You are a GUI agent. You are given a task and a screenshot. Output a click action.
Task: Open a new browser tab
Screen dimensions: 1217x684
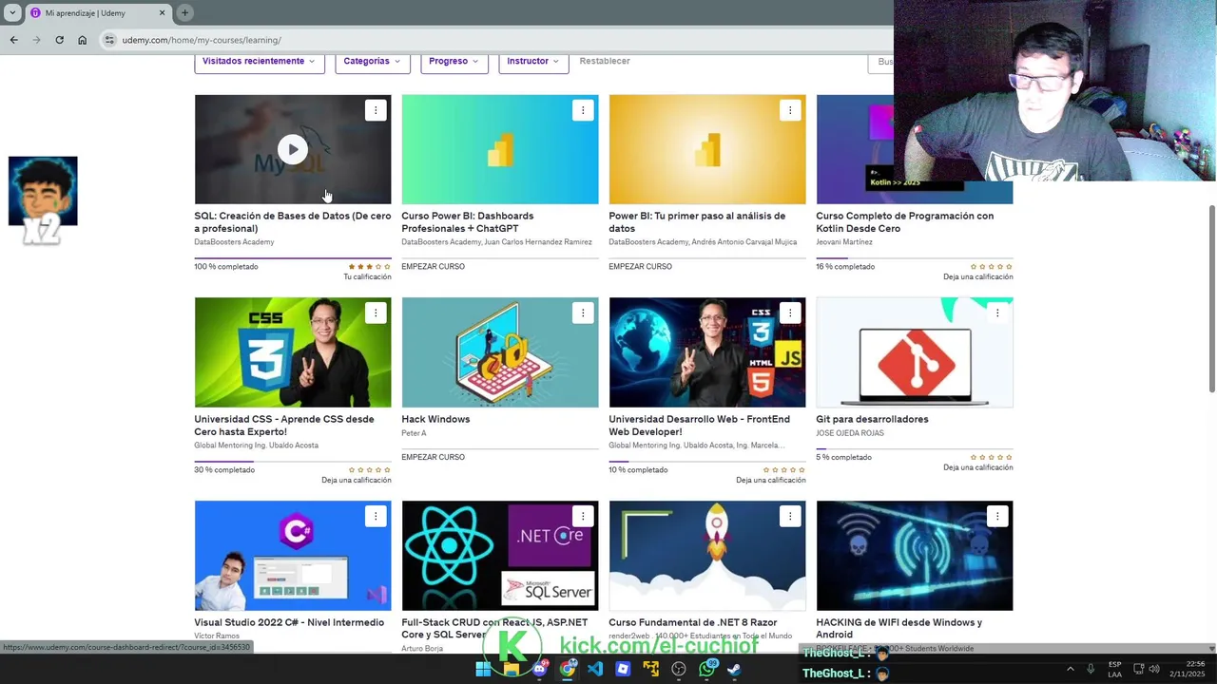click(184, 12)
